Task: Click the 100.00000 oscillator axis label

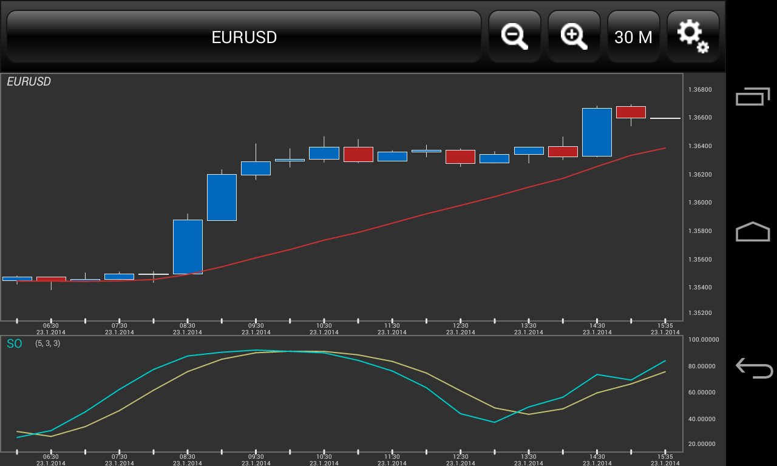Action: [x=703, y=340]
